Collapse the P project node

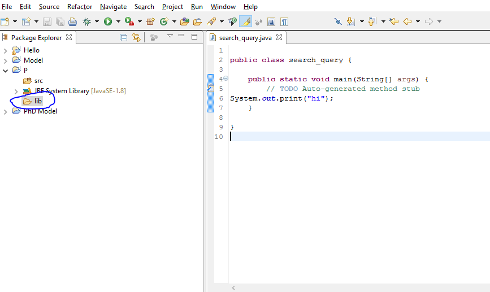coord(5,71)
